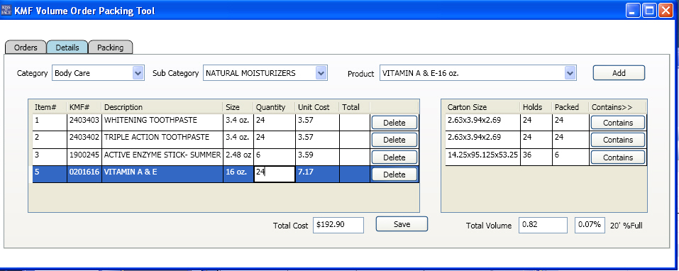Delete the WHITENING TOOTHPASTE row
Viewport: 679px width, 271px height.
(394, 123)
